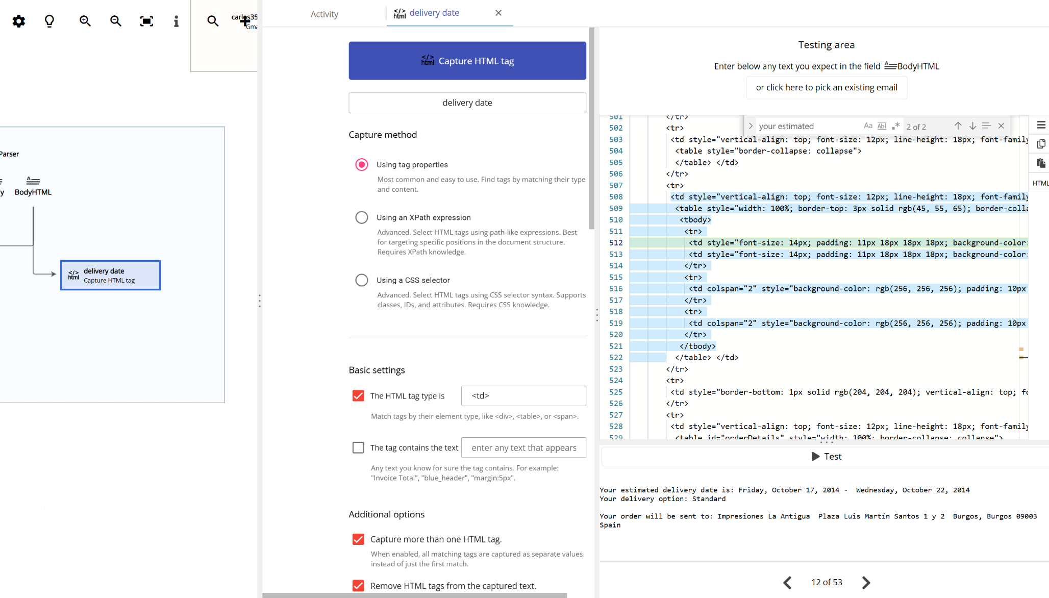Zoom in on the flow canvas
This screenshot has height=598, width=1049.
[x=85, y=21]
